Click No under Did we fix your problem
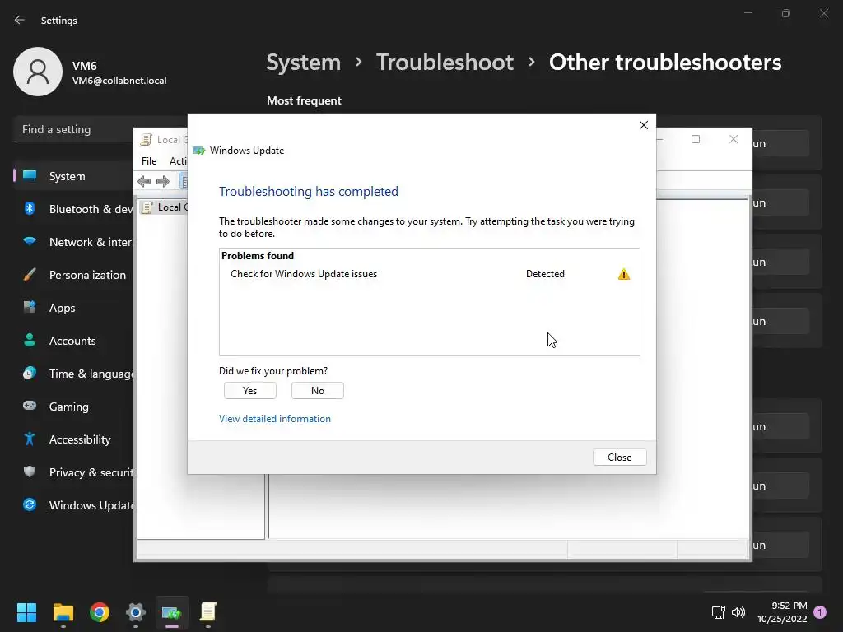 pyautogui.click(x=317, y=391)
